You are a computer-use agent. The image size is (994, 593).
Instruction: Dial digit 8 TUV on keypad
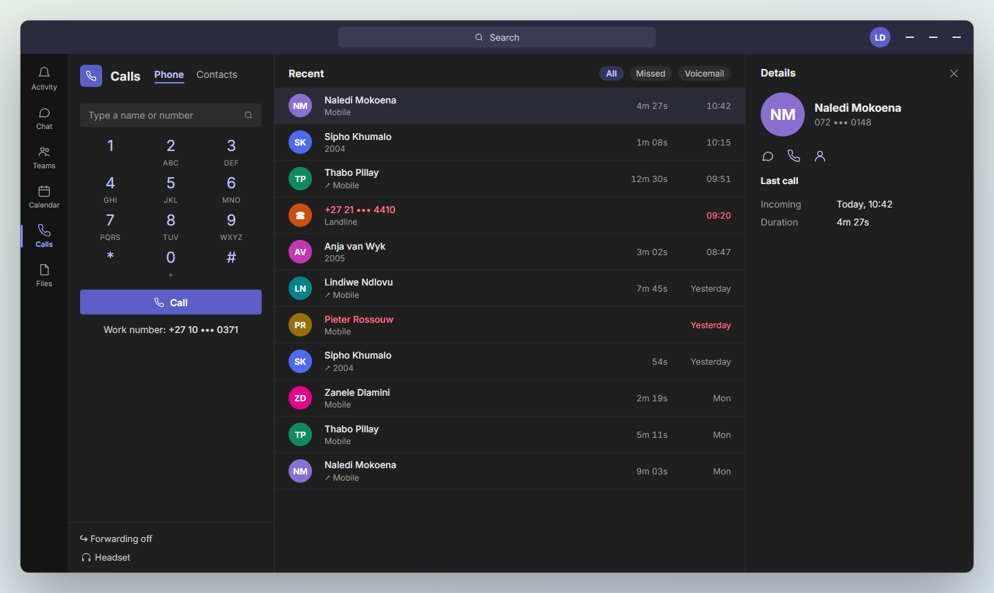point(170,226)
